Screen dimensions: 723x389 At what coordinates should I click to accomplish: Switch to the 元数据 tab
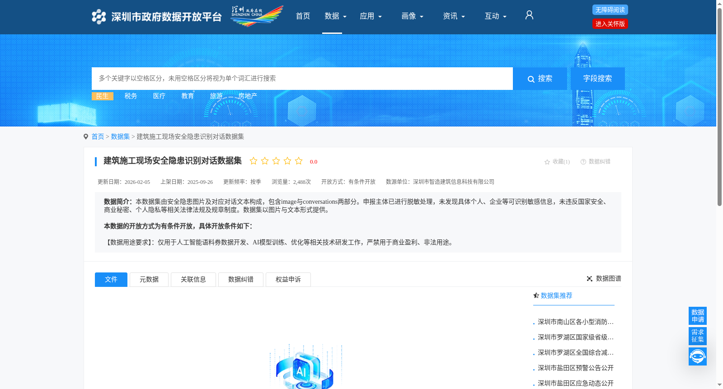tap(149, 280)
